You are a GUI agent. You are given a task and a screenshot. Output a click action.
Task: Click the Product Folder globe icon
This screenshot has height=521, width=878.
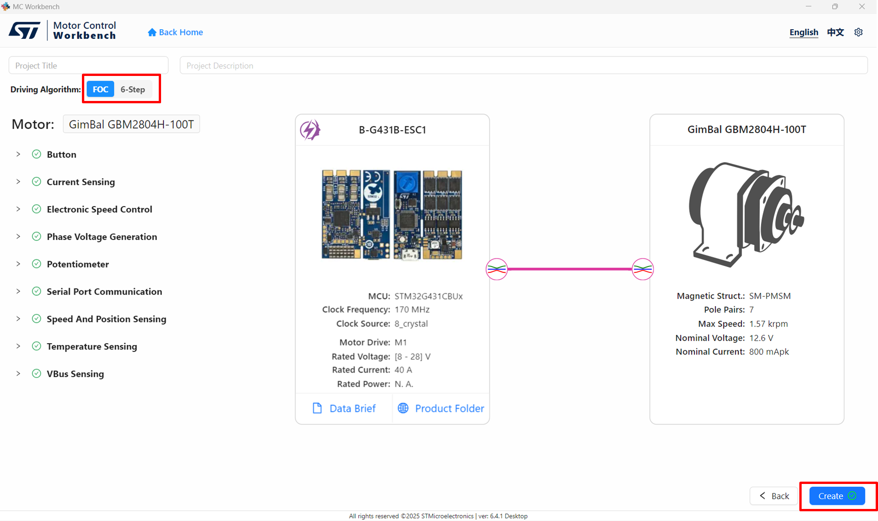click(403, 408)
